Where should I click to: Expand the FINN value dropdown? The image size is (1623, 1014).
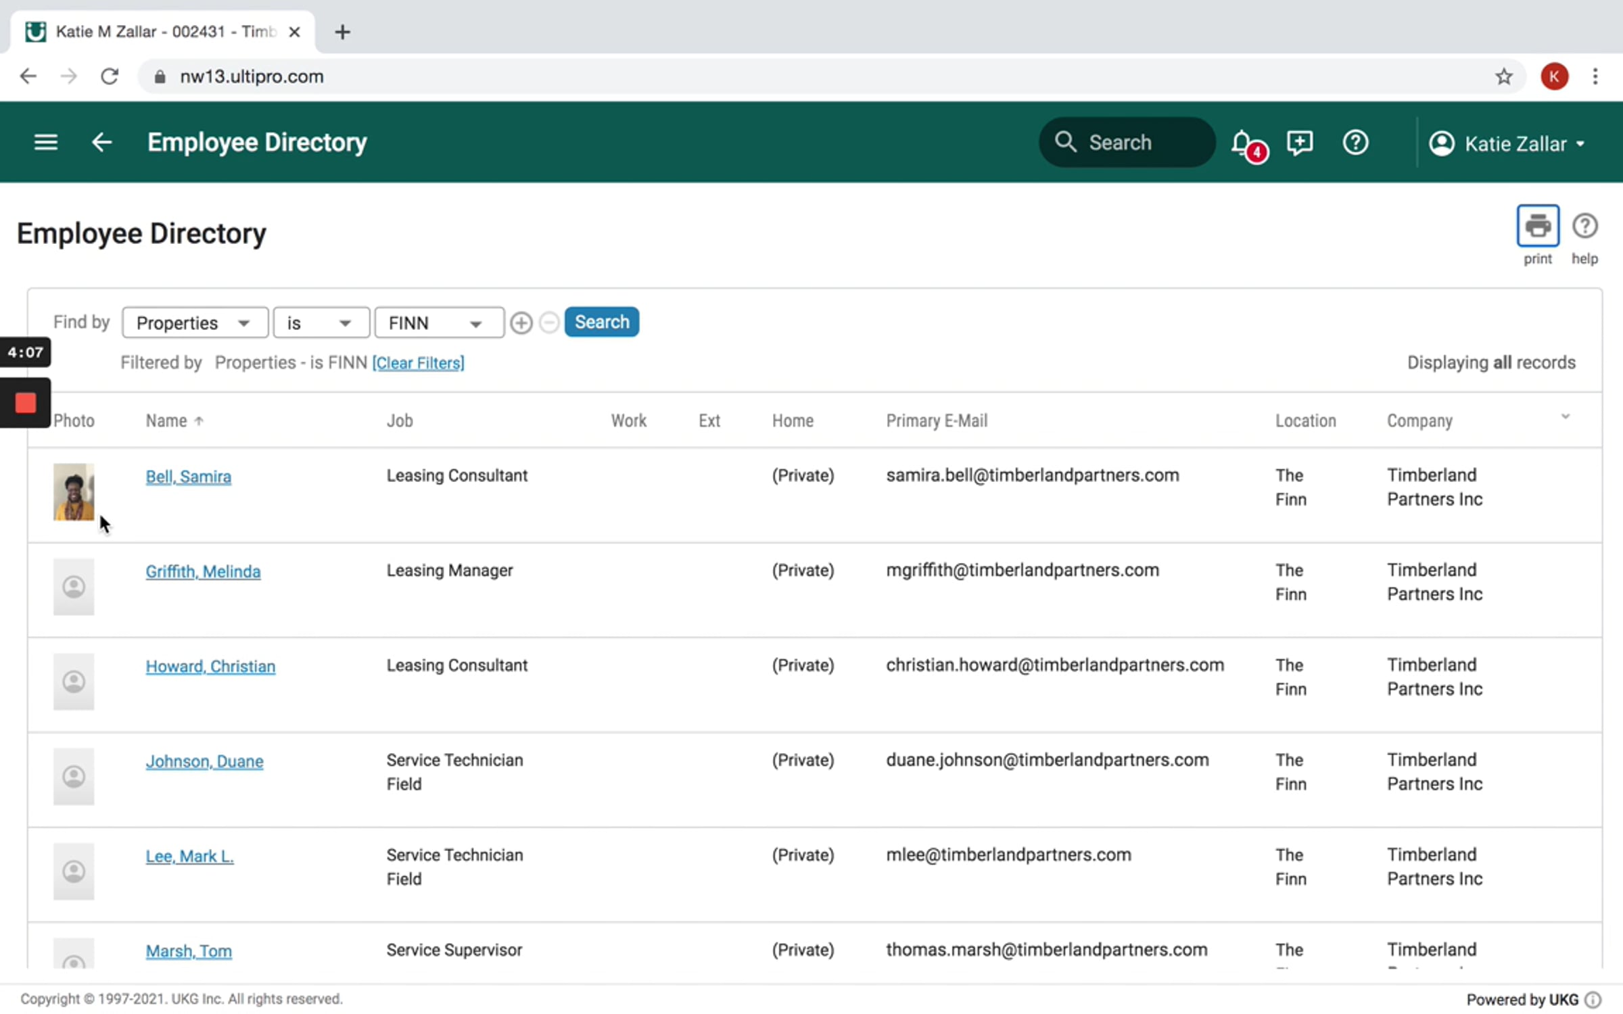point(438,323)
